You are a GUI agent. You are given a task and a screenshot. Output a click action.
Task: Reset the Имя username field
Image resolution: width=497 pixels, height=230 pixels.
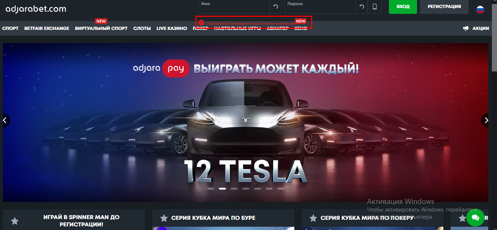[276, 7]
